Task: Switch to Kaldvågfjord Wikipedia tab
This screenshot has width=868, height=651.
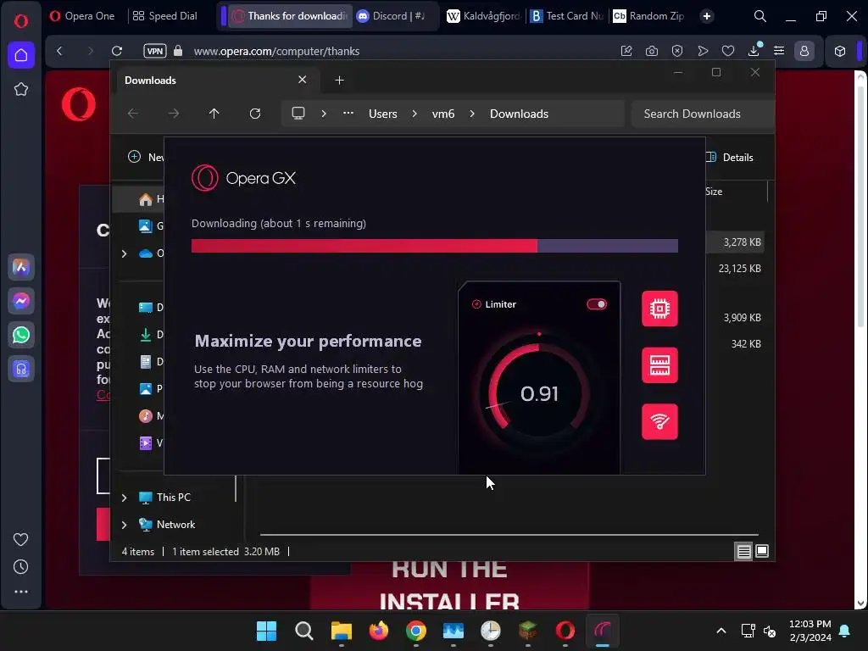Action: [x=483, y=16]
